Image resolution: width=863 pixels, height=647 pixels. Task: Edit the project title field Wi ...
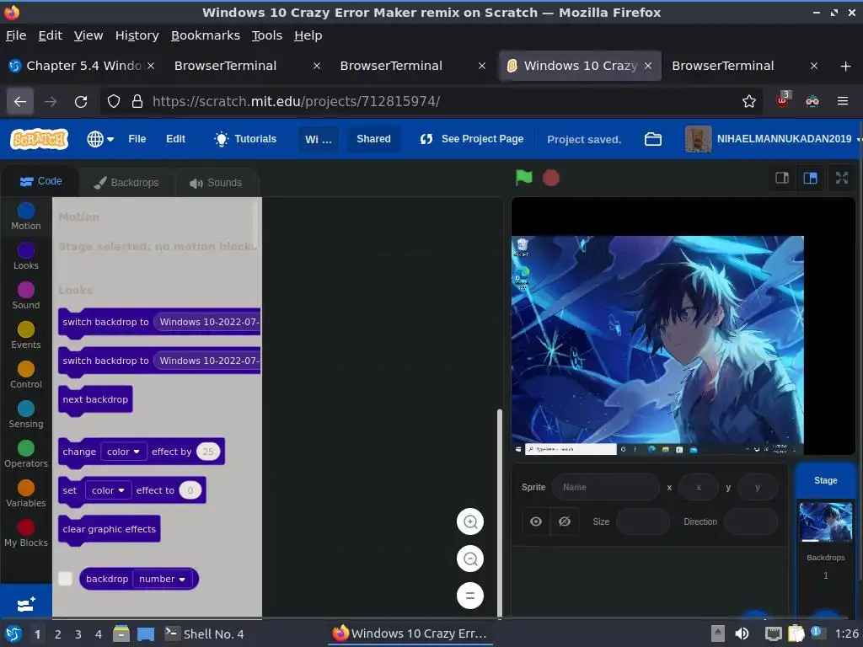[318, 139]
